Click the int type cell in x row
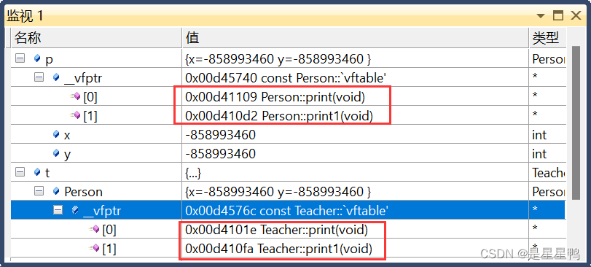The height and width of the screenshot is (267, 591). [x=548, y=134]
